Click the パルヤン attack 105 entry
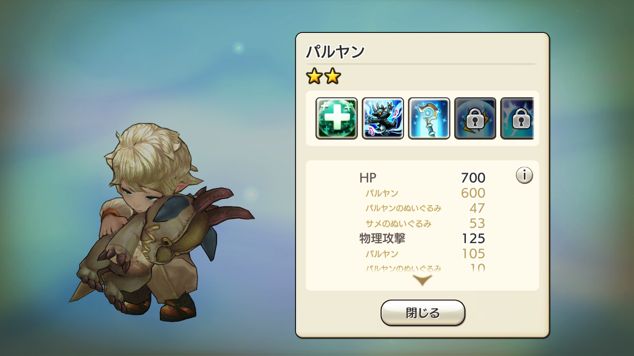The image size is (634, 356). click(425, 254)
